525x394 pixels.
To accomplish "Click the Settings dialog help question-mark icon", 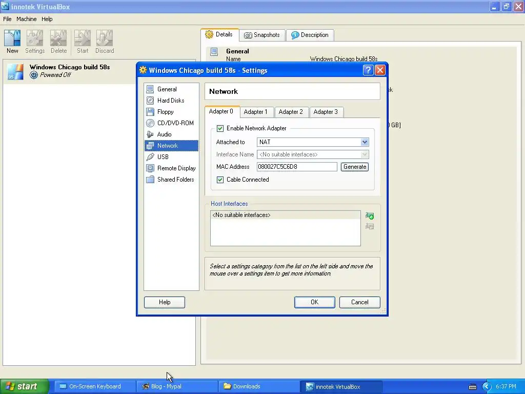I will [x=368, y=70].
